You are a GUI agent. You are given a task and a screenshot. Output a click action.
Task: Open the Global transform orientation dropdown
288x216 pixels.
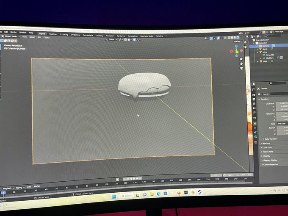111,39
